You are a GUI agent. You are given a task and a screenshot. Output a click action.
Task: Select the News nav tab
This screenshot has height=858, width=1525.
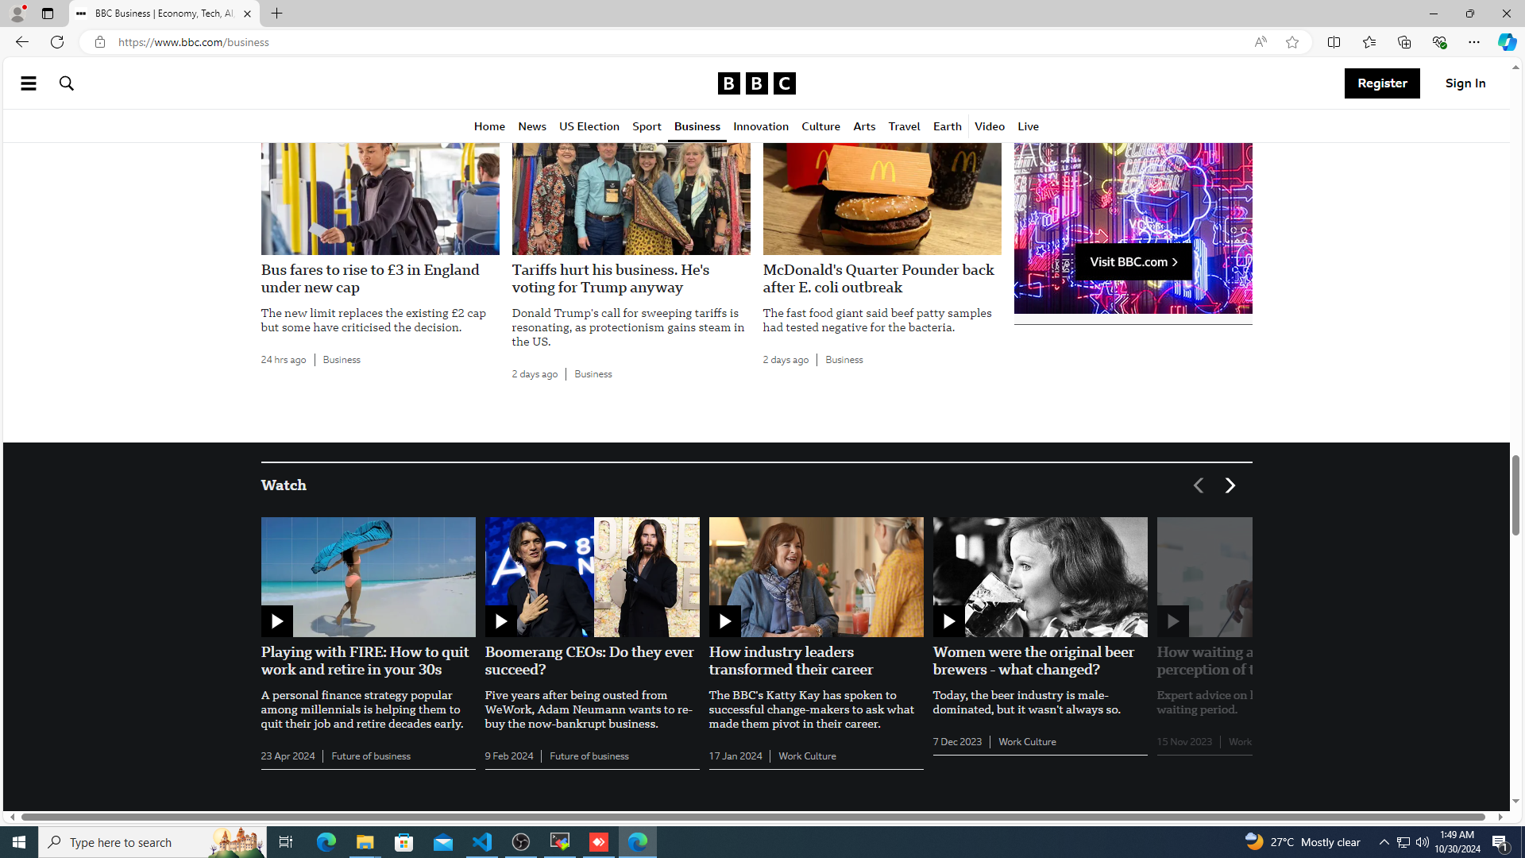pyautogui.click(x=532, y=126)
